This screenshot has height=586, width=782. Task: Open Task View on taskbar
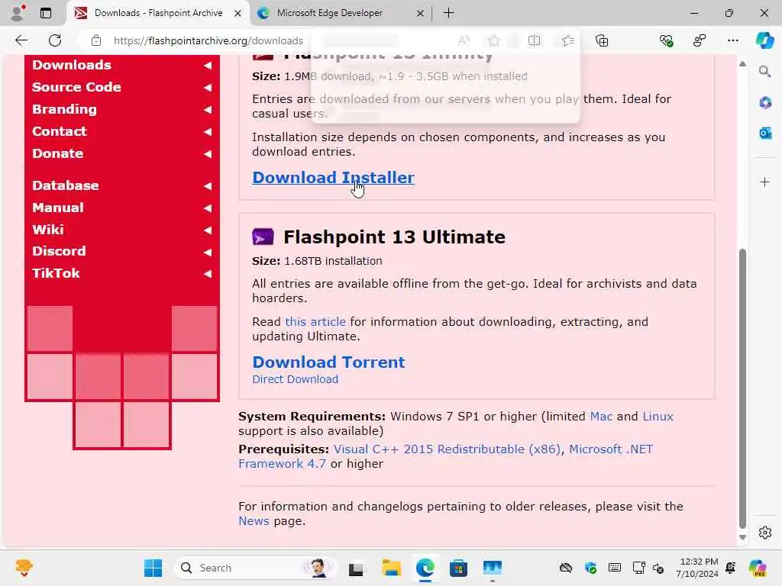tap(356, 568)
